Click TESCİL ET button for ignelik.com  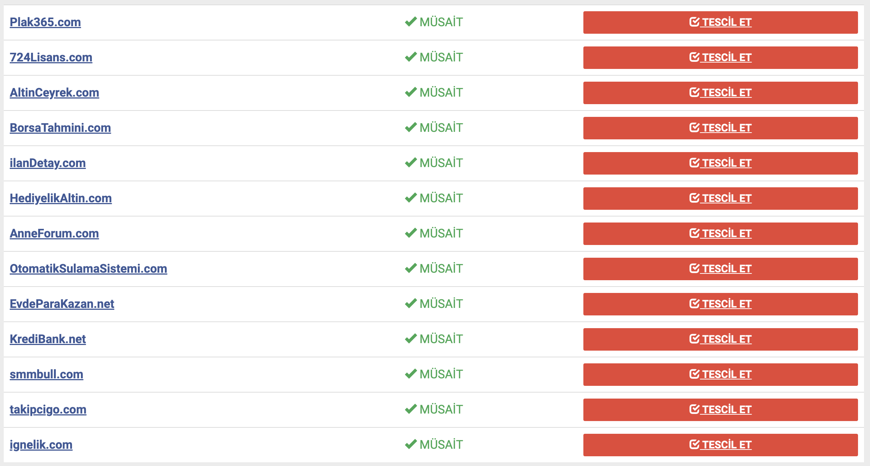point(721,445)
